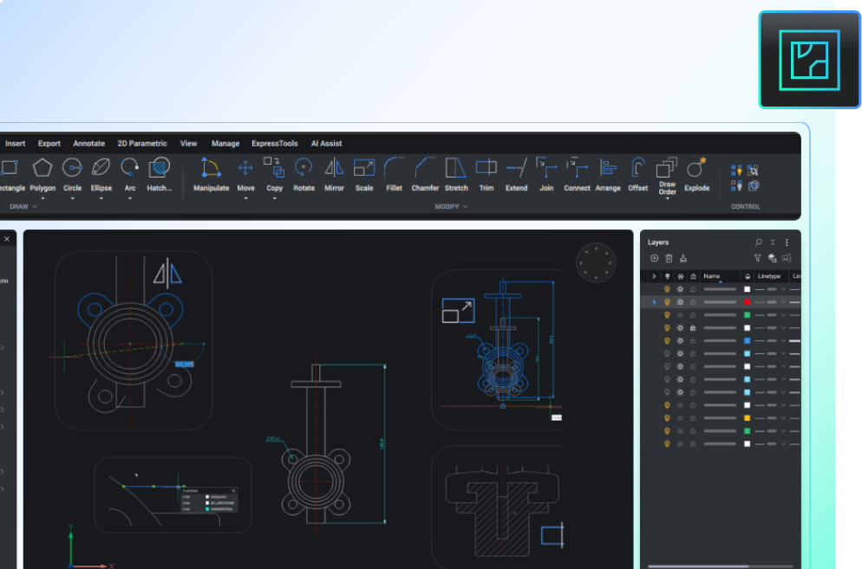This screenshot has width=862, height=569.
Task: Add a new layer in the Layers panel
Action: (655, 258)
